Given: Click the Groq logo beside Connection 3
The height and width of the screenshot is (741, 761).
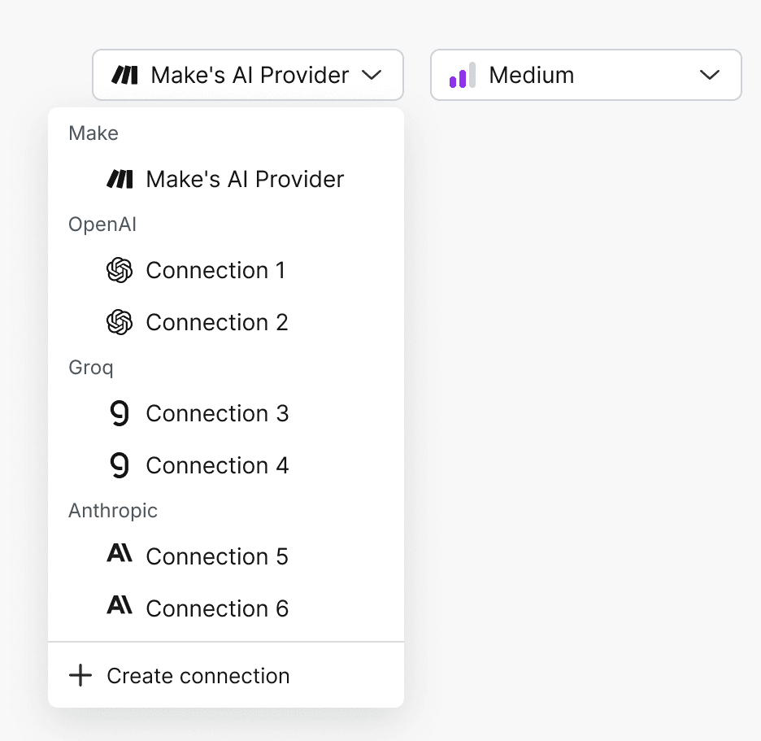Looking at the screenshot, I should click(120, 413).
